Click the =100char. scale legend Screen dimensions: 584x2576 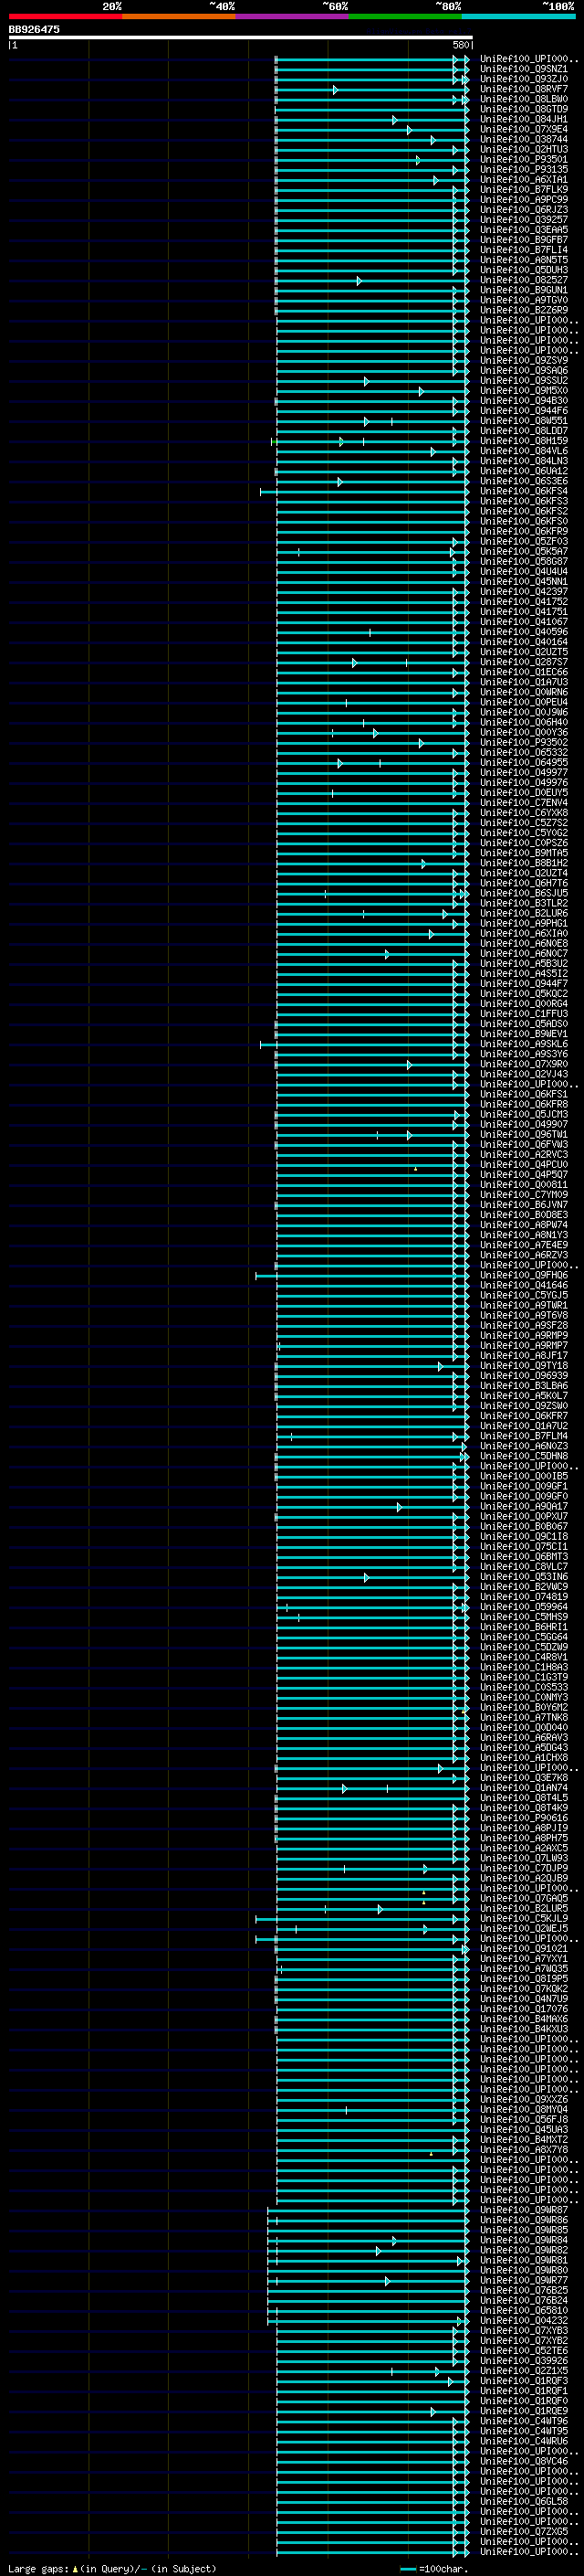tap(433, 2569)
